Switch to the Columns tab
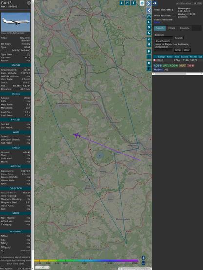 pos(184,28)
